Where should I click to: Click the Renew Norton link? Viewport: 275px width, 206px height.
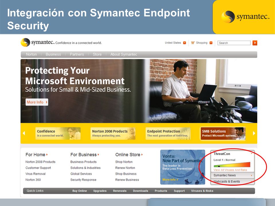[x=125, y=168]
